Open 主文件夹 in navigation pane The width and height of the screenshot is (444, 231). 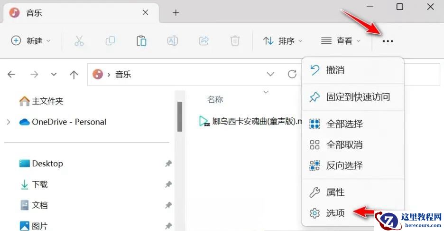coord(41,101)
